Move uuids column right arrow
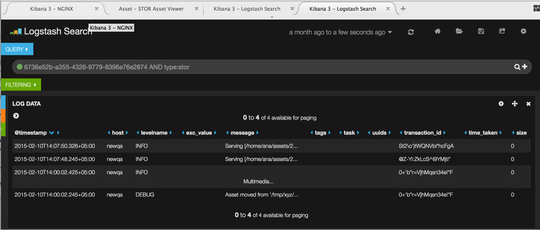The width and height of the screenshot is (540, 230). pyautogui.click(x=390, y=133)
